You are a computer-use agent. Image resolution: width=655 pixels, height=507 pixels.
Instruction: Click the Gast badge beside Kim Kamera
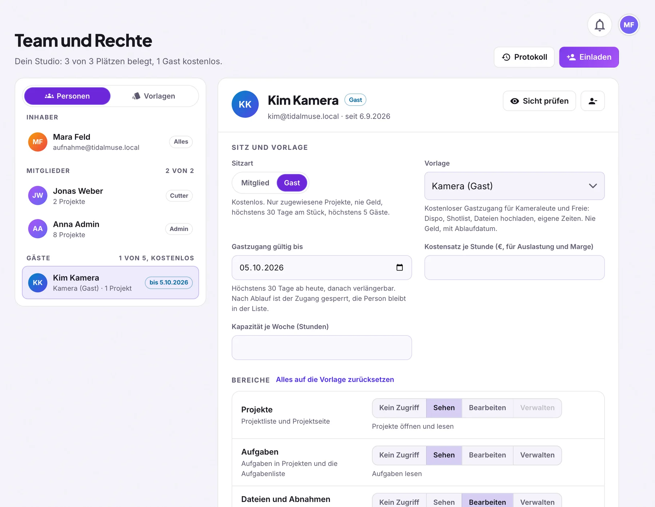pyautogui.click(x=356, y=100)
